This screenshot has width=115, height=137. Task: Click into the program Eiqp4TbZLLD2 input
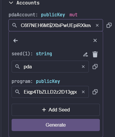tap(50, 92)
